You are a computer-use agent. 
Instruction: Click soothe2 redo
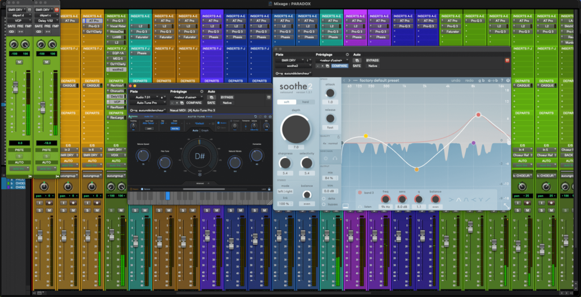(x=469, y=81)
